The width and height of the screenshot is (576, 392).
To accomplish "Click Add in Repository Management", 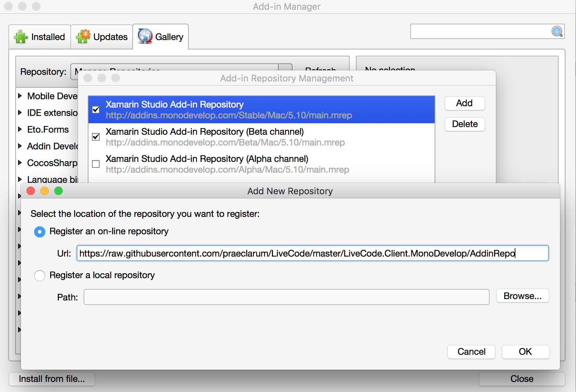I will (465, 103).
